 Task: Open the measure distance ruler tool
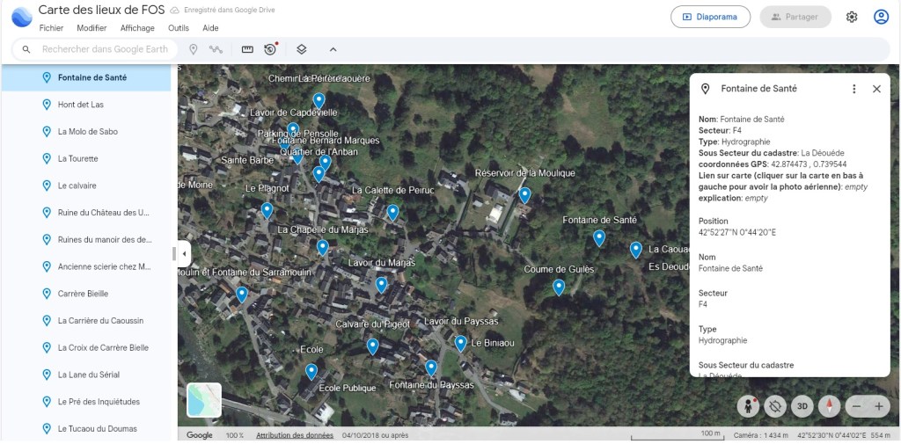click(247, 49)
